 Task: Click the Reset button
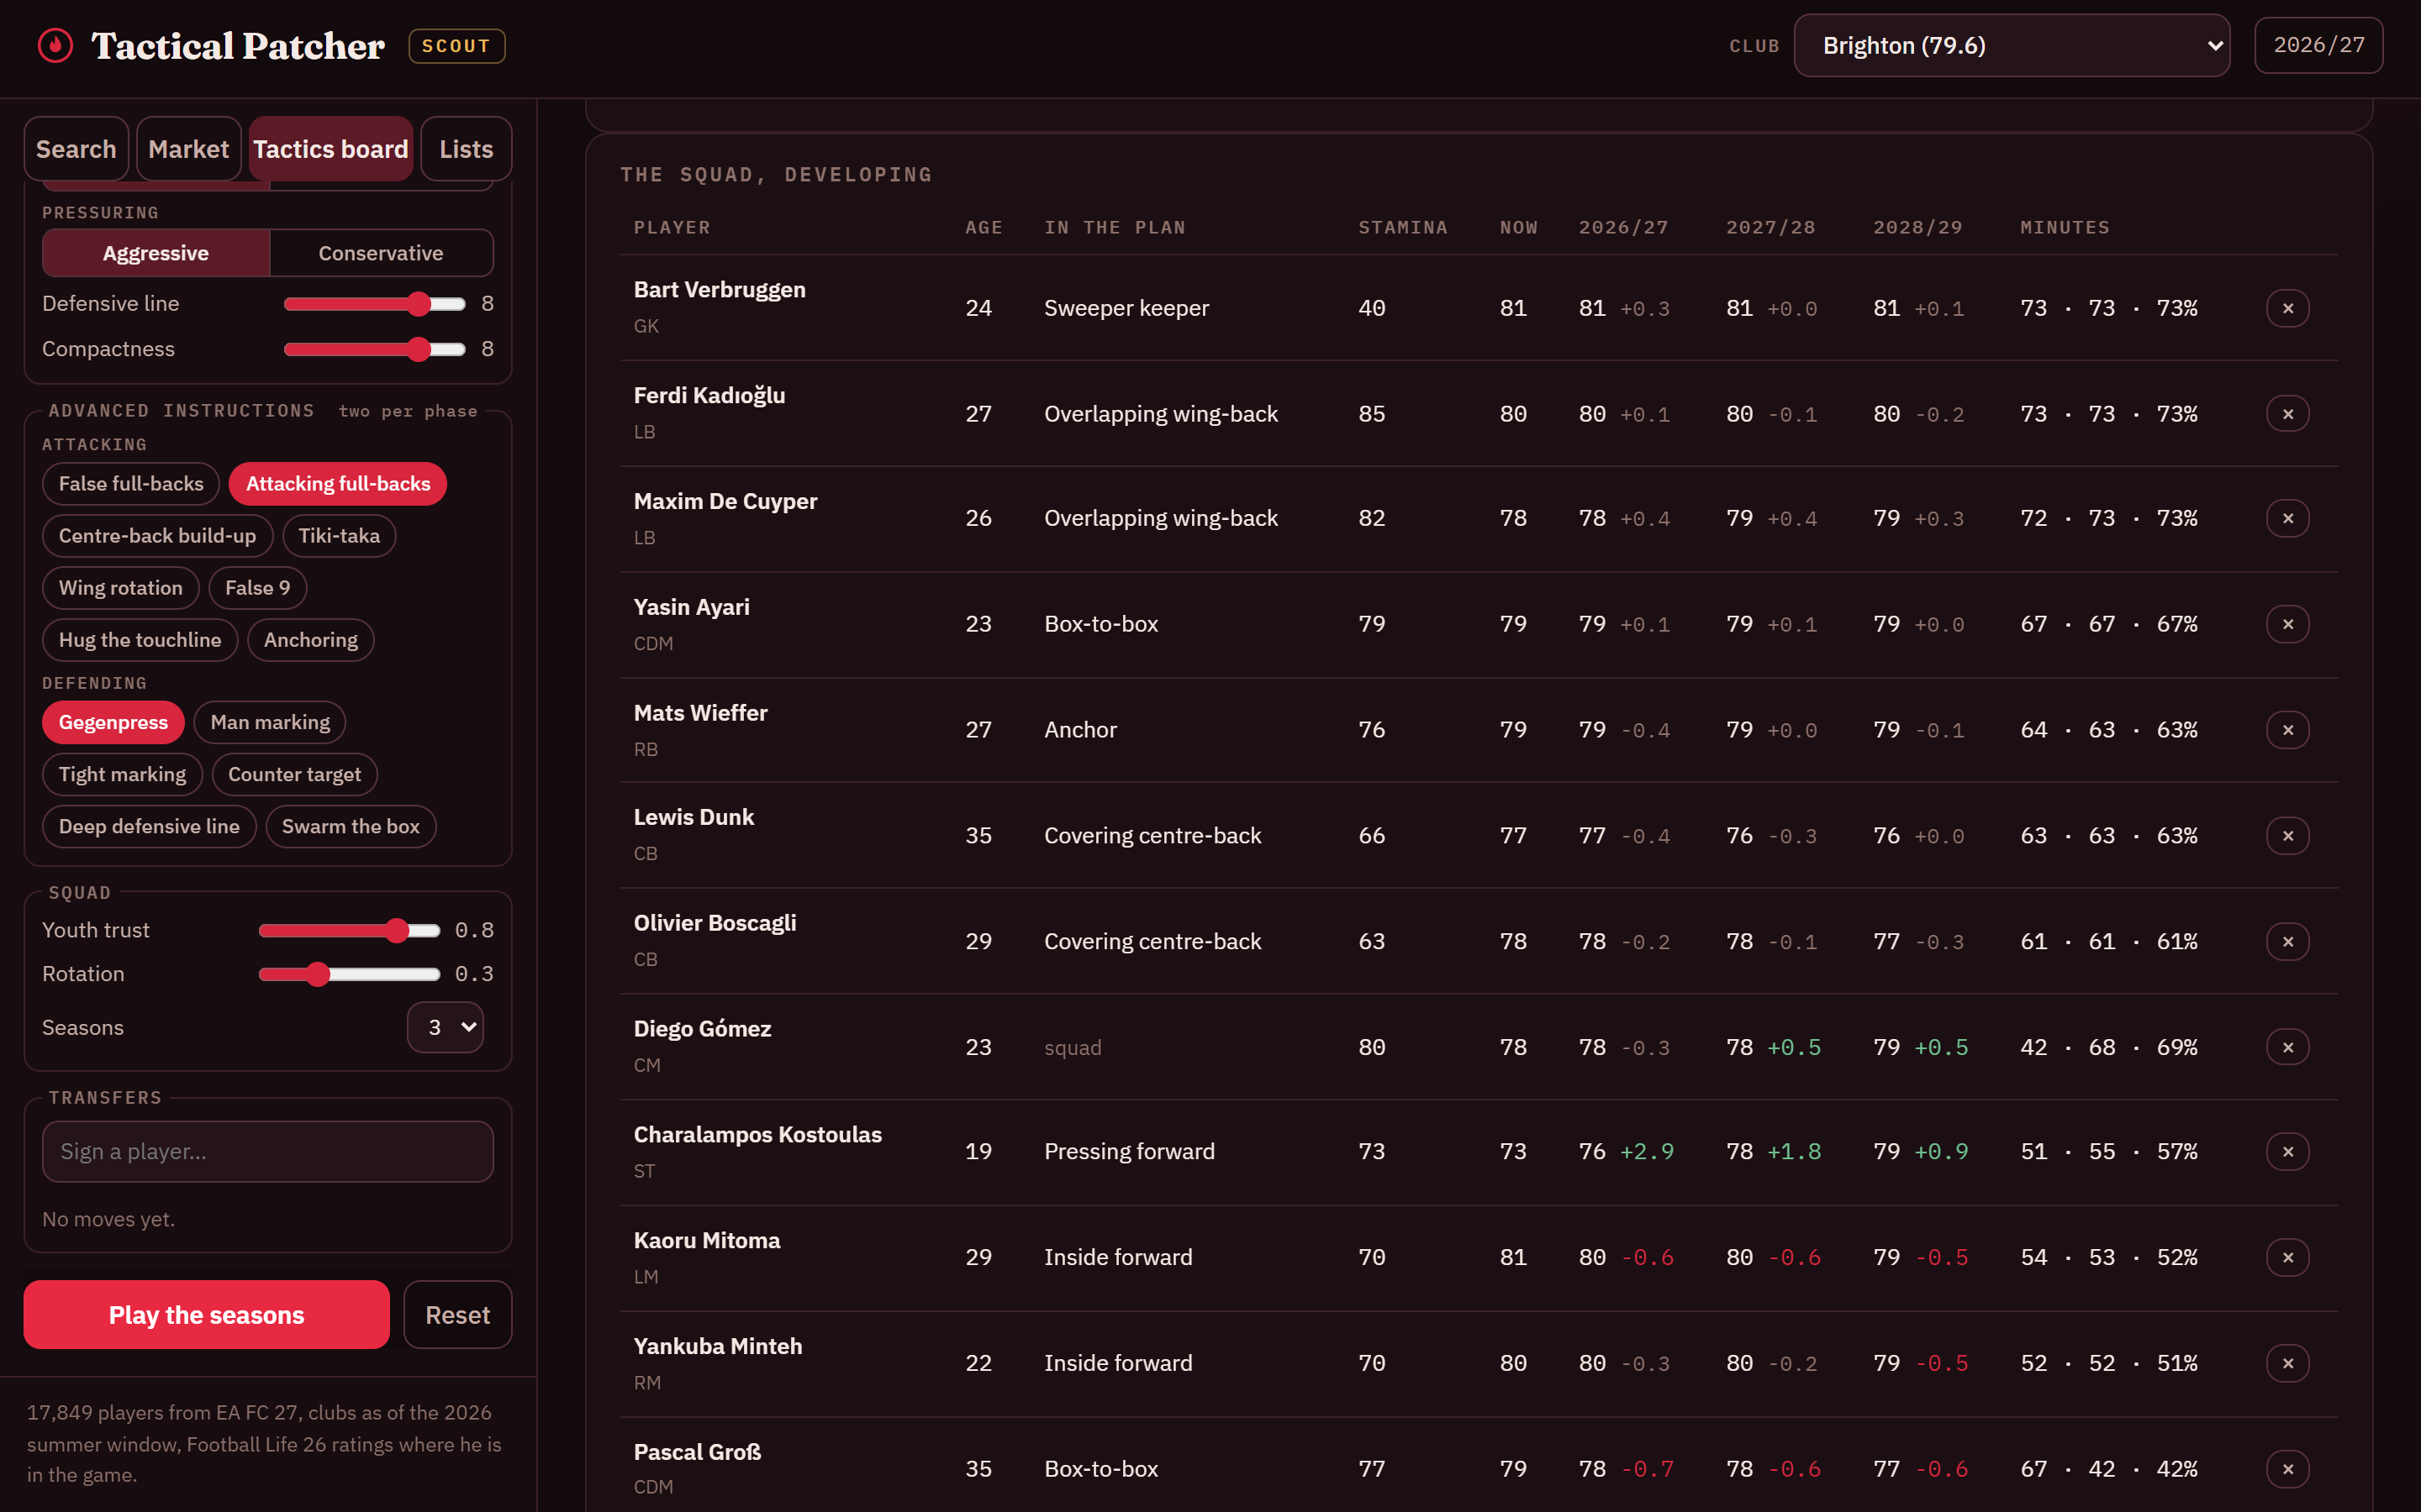click(458, 1315)
